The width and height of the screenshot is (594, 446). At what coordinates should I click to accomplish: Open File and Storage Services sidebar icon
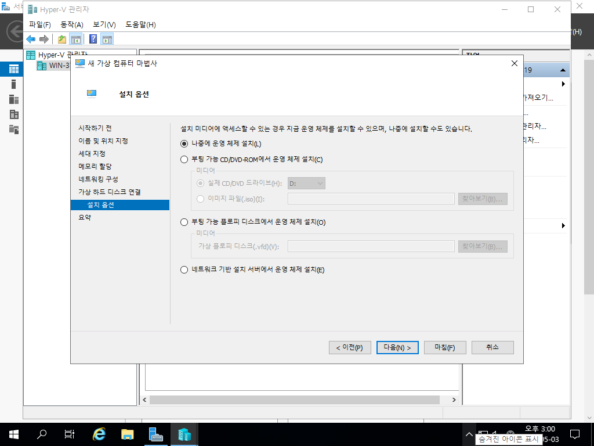point(14,130)
